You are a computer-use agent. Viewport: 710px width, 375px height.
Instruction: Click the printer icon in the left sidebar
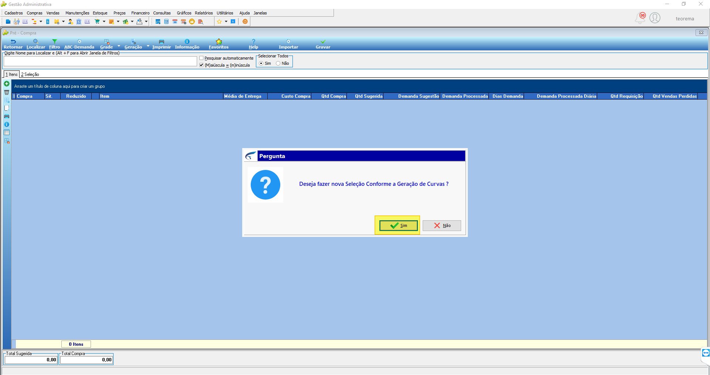[x=7, y=116]
